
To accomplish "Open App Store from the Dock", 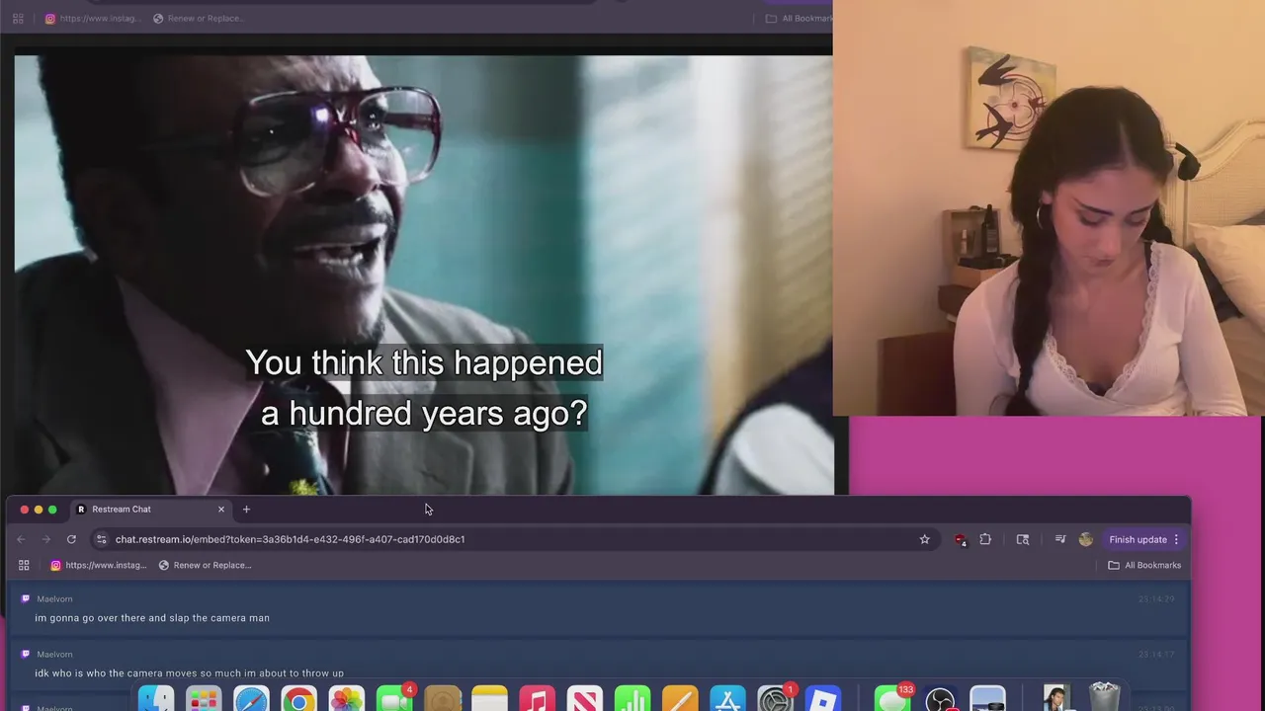I will coord(727,698).
